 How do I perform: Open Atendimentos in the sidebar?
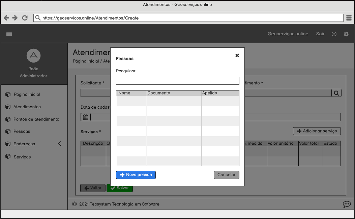click(27, 107)
